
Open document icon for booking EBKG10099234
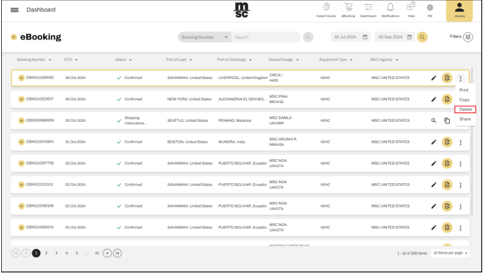point(447,227)
